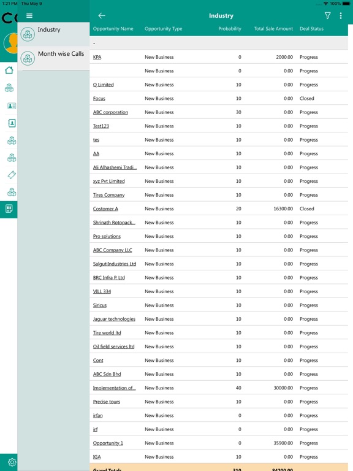
Task: Click the 2000.00 amount in KPA row
Action: (284, 57)
